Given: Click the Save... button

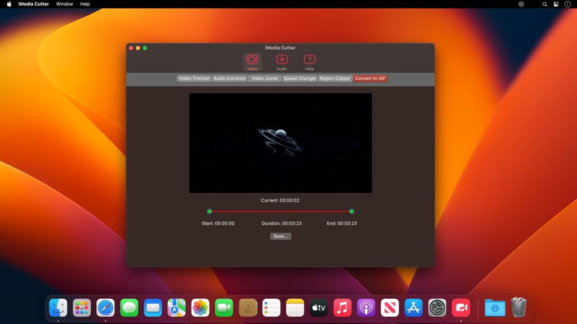Looking at the screenshot, I should (281, 236).
